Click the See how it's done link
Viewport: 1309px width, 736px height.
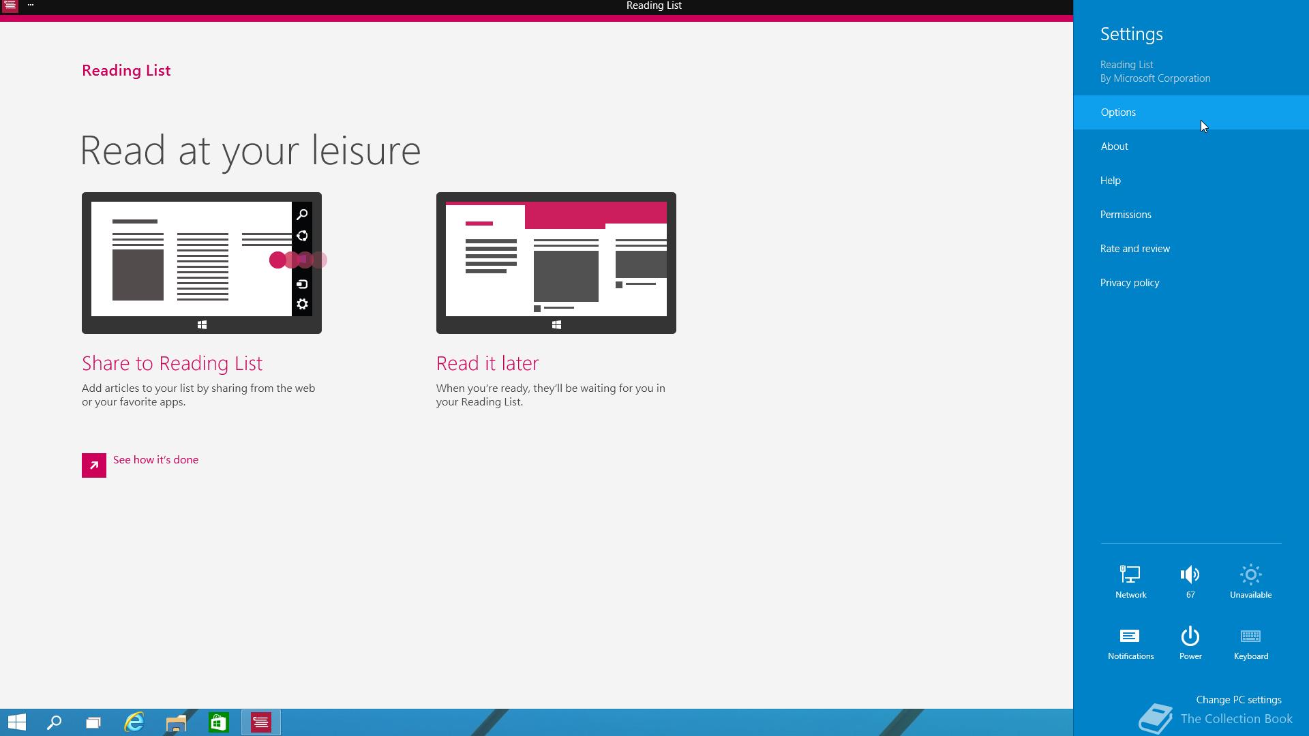155,460
